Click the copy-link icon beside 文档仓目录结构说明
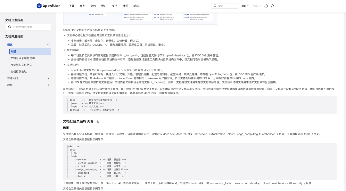The height and width of the screenshot is (191, 346). point(97,121)
